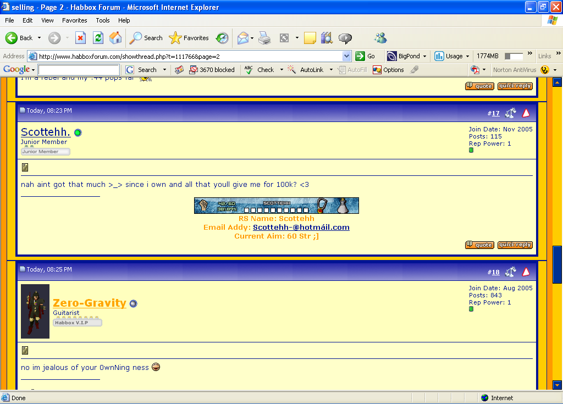Click the Print icon

click(264, 38)
